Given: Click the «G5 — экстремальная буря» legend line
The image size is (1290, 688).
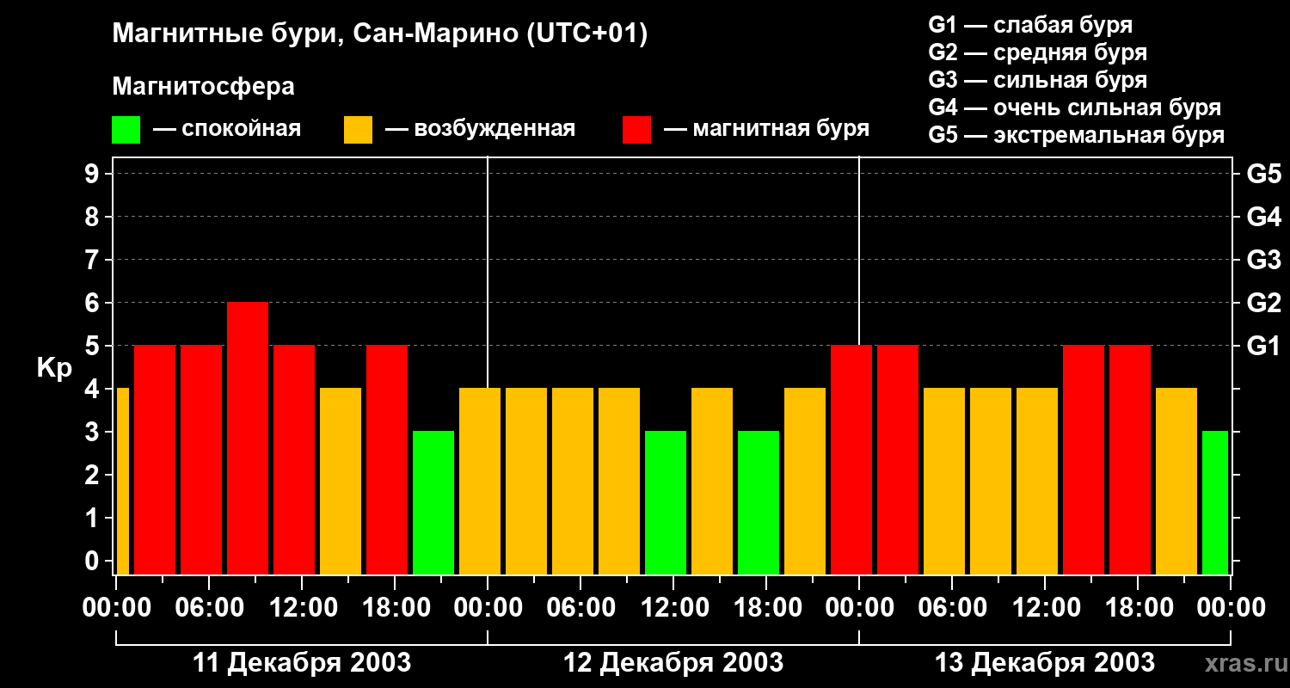Looking at the screenshot, I should (1077, 135).
